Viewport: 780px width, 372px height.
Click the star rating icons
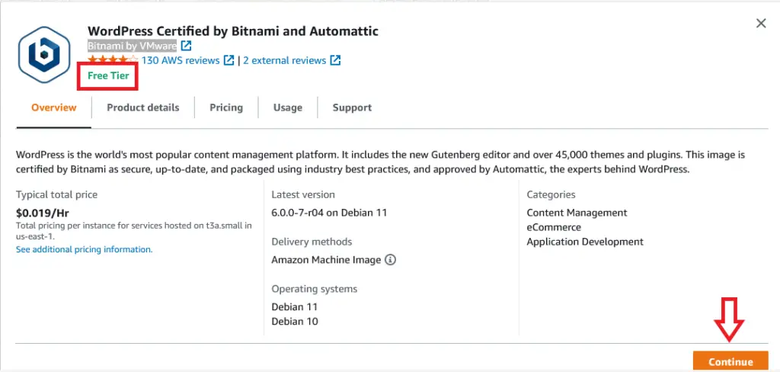click(113, 60)
